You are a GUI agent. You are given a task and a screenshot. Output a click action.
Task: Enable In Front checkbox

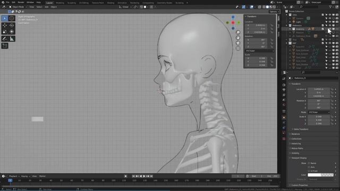(309, 171)
